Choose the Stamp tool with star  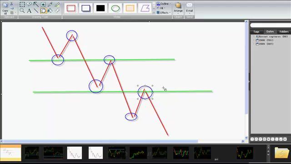pos(43,4)
